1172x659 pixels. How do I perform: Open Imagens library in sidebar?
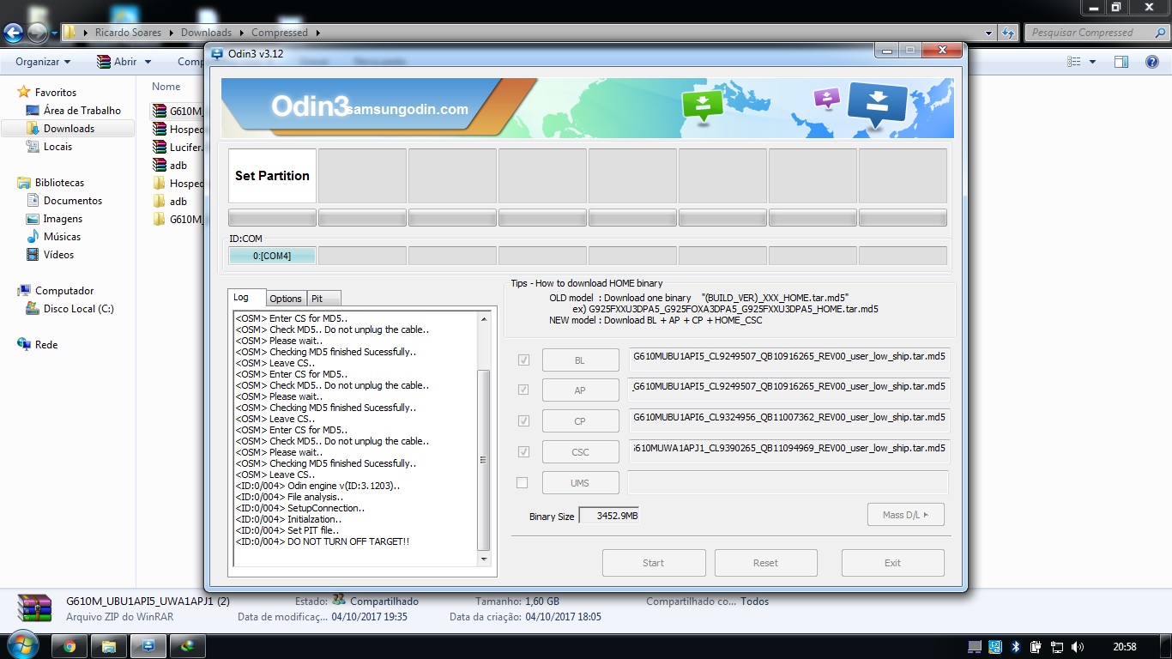coord(54,218)
